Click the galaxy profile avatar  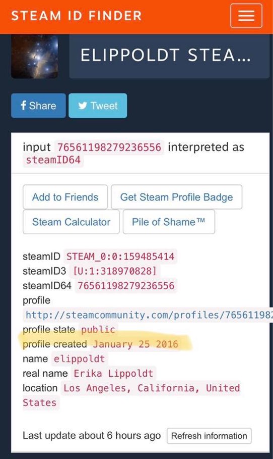pos(34,56)
